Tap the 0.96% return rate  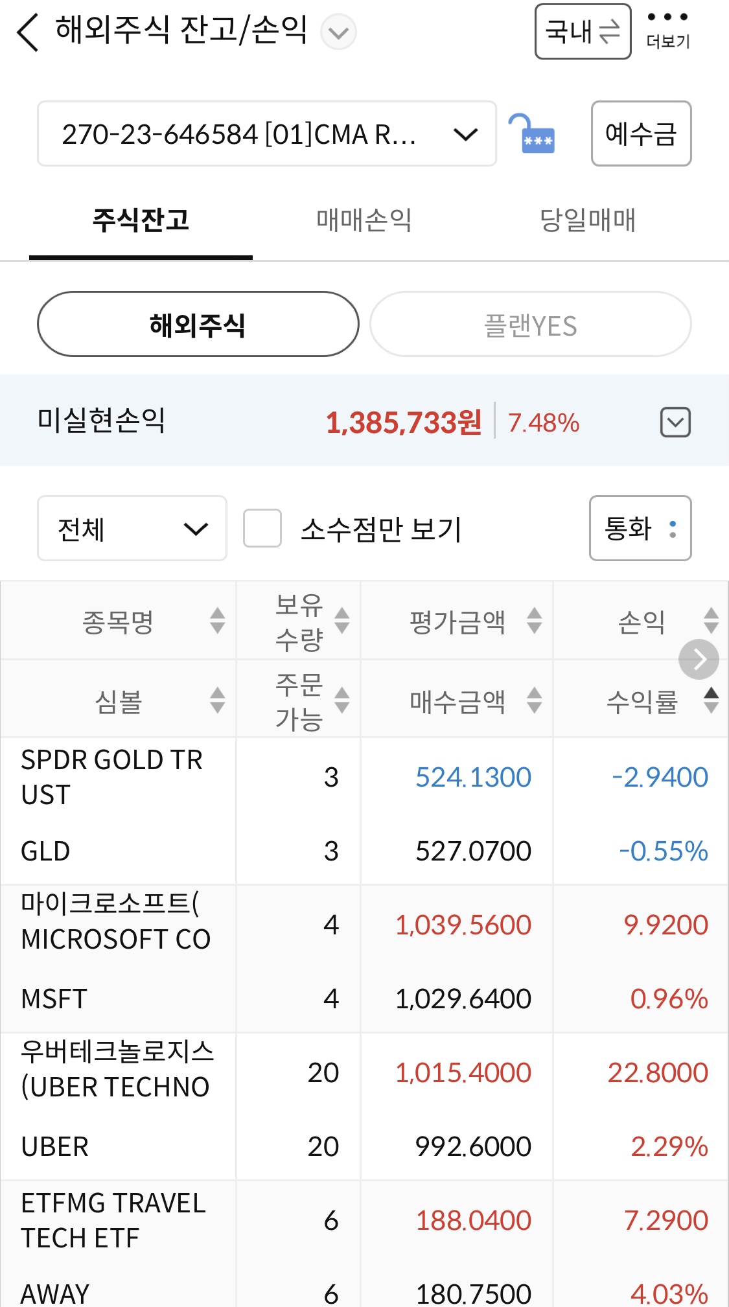click(x=669, y=999)
